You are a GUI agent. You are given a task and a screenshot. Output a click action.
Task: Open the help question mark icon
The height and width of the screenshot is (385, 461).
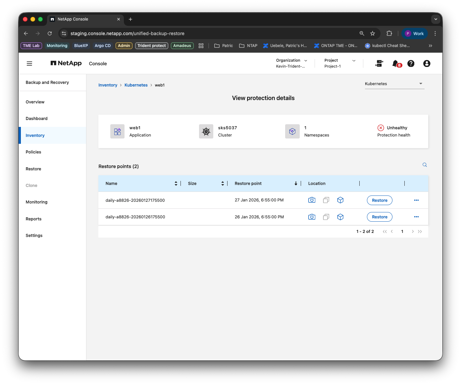click(411, 64)
